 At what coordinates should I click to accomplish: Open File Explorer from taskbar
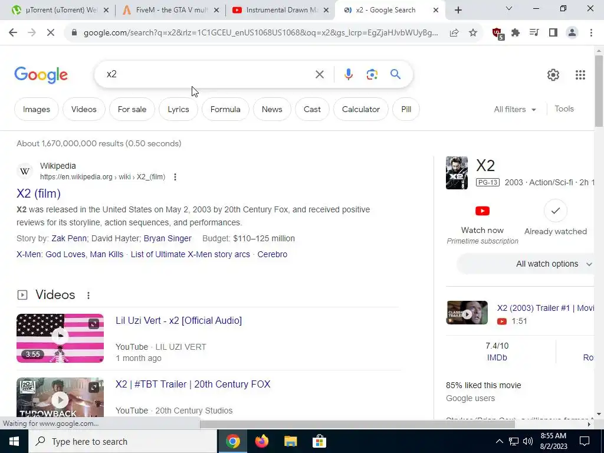(x=290, y=441)
